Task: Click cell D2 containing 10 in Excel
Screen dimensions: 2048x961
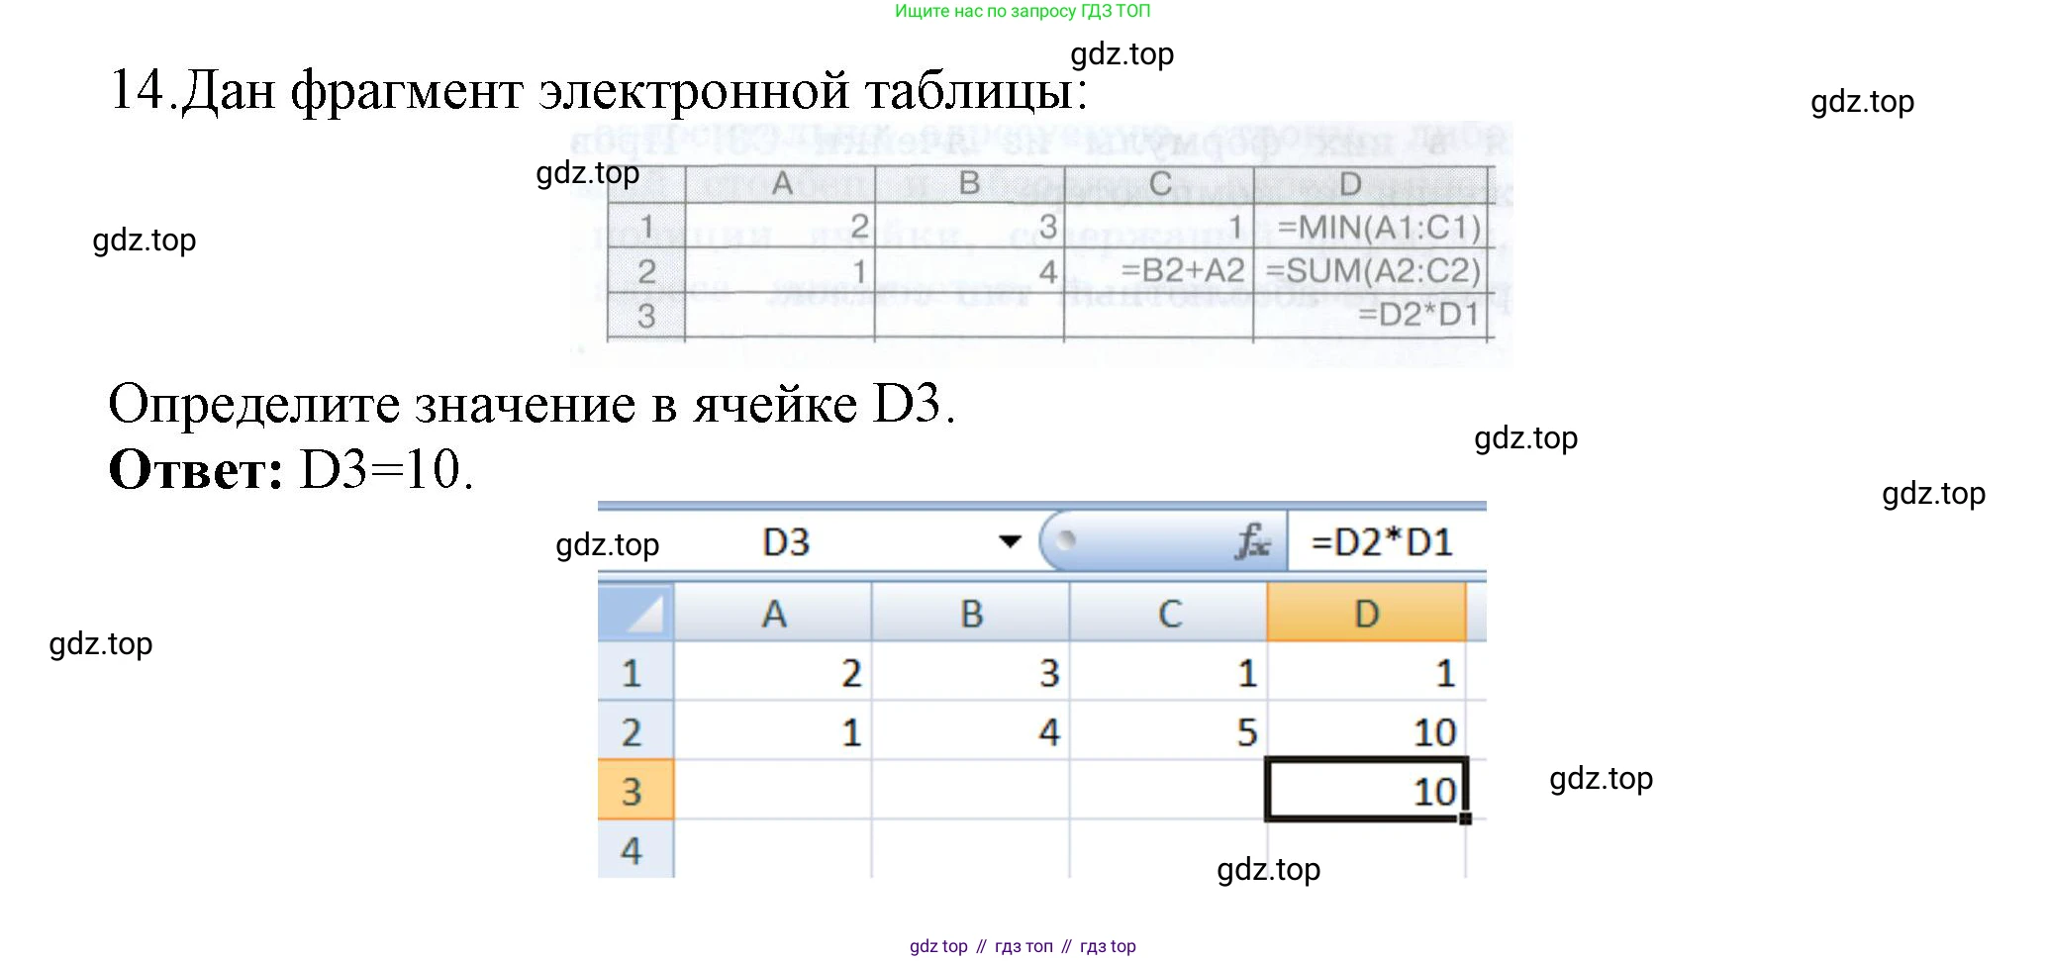Action: click(1366, 731)
